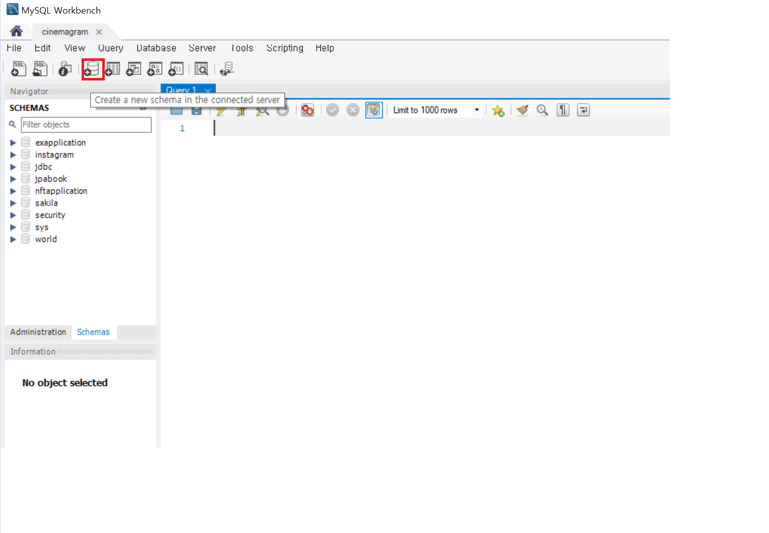Open the View menu
This screenshot has height=533, width=769.
75,48
